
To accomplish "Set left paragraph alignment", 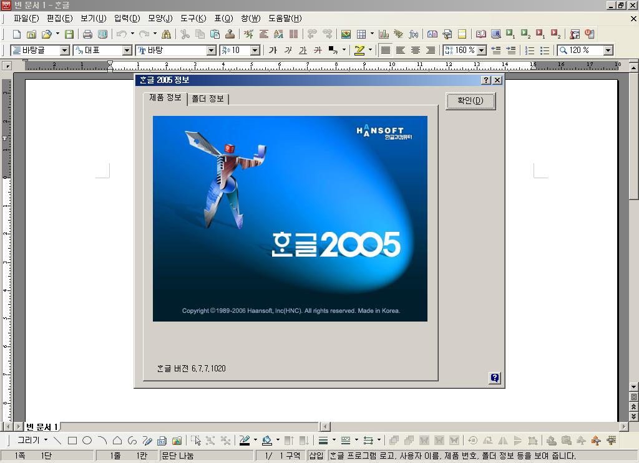I will pos(401,50).
